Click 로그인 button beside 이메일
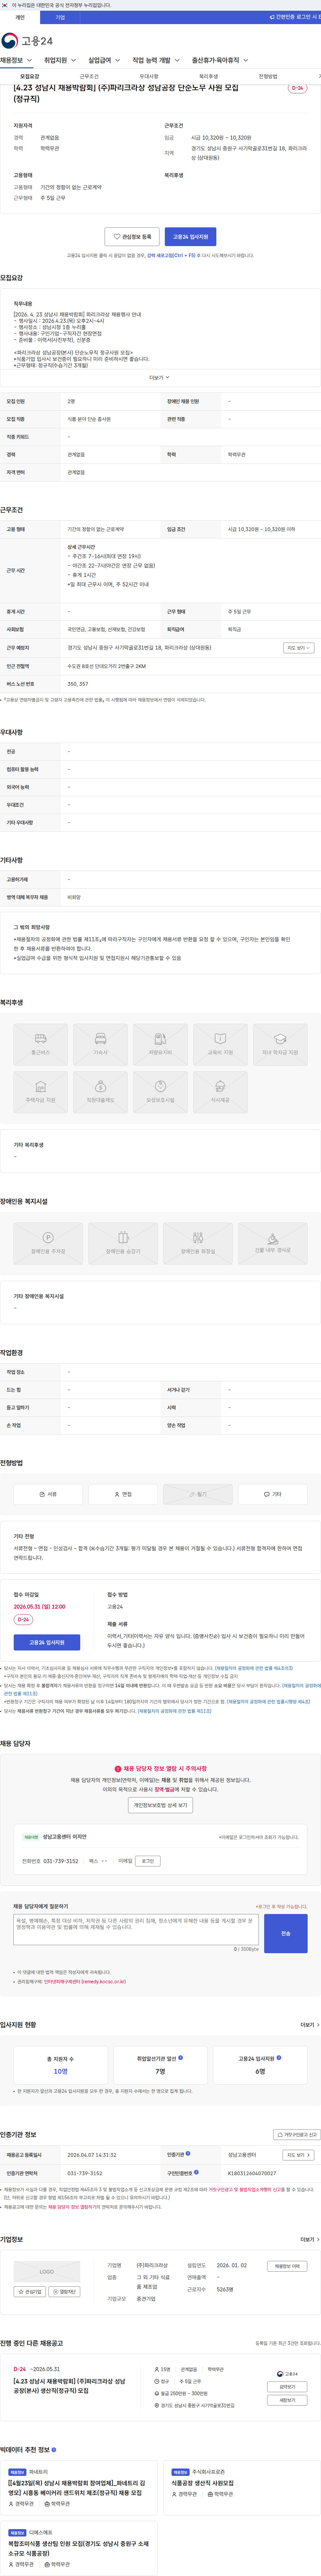 [148, 1861]
